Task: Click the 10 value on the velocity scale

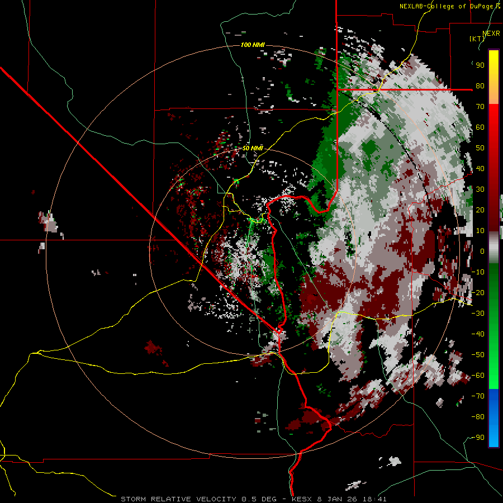Action: coord(480,231)
